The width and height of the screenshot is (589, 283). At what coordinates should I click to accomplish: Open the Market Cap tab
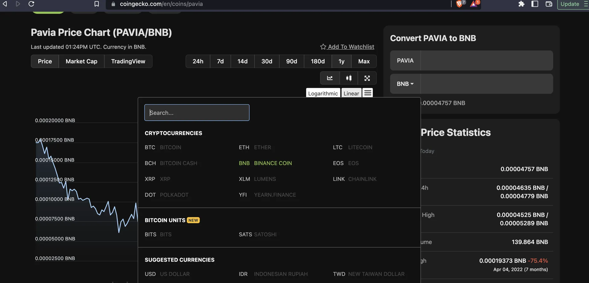click(x=81, y=61)
